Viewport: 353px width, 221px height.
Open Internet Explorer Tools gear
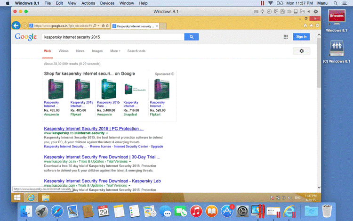tap(317, 25)
